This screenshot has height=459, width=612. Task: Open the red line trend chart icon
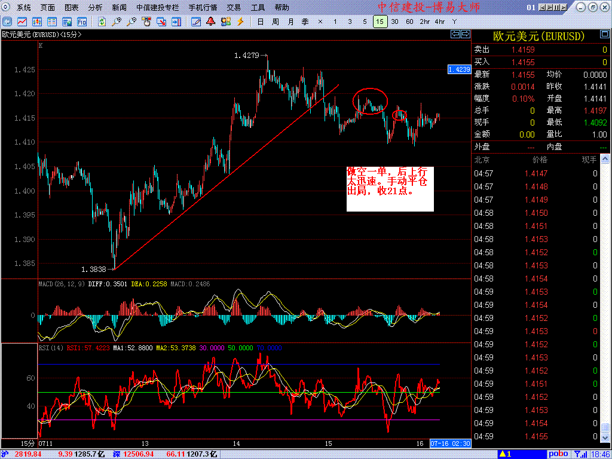(22, 22)
